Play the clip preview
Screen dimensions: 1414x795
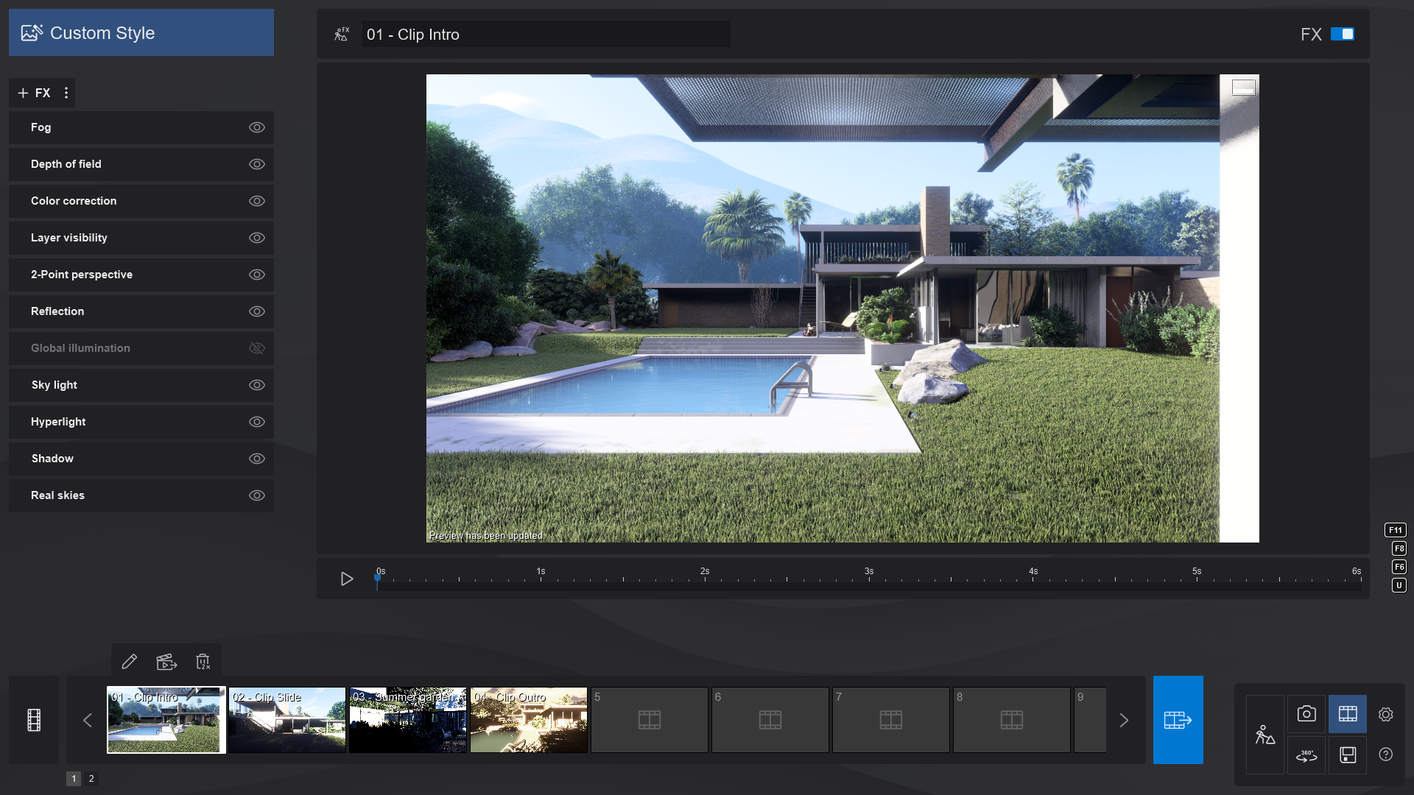[347, 579]
